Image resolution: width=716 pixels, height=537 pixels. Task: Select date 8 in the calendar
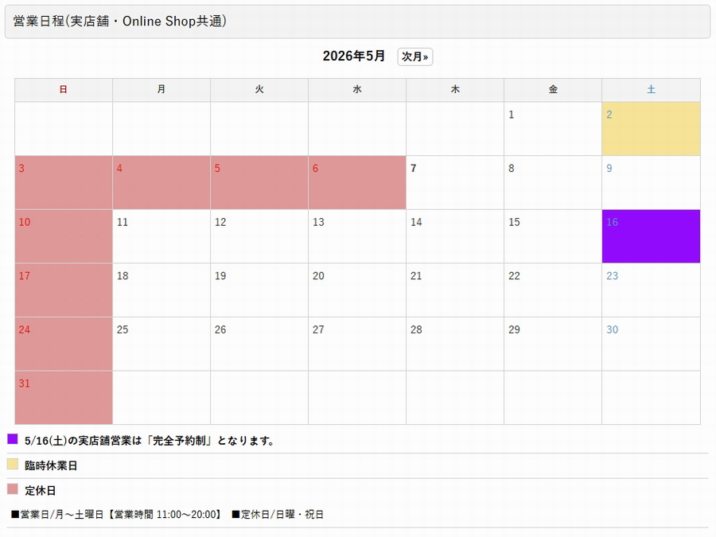553,183
